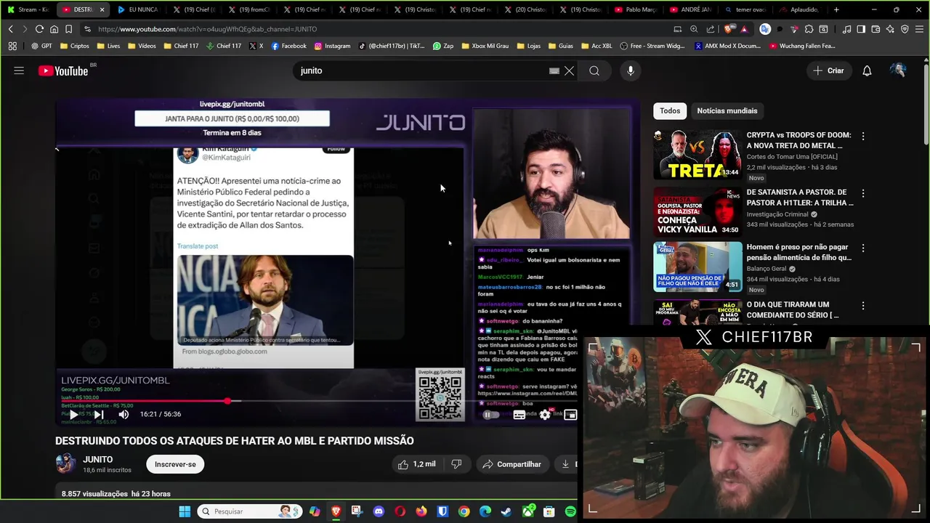Open Spotify from the taskbar

point(570,511)
